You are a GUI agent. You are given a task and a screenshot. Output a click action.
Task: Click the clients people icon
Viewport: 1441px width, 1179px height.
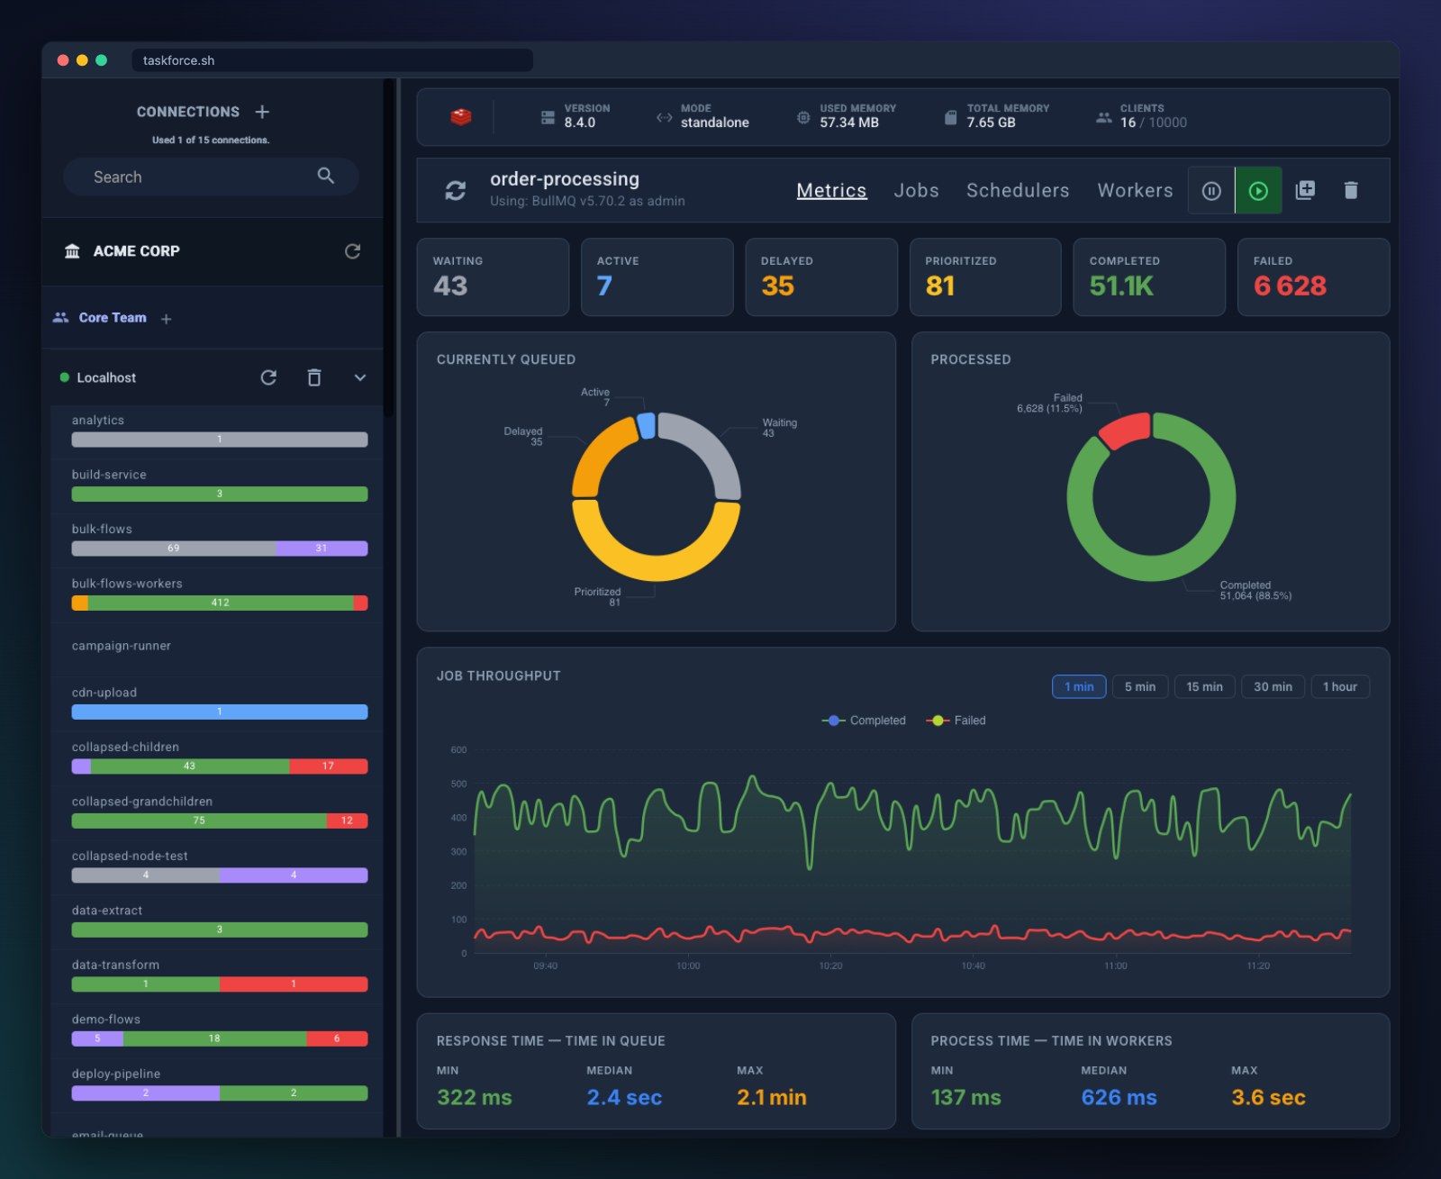(x=1103, y=117)
